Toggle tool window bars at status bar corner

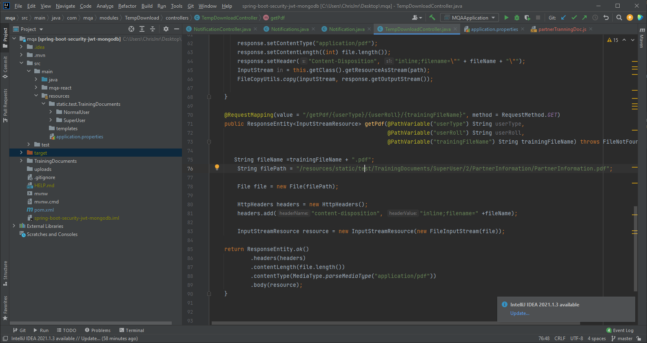5,339
